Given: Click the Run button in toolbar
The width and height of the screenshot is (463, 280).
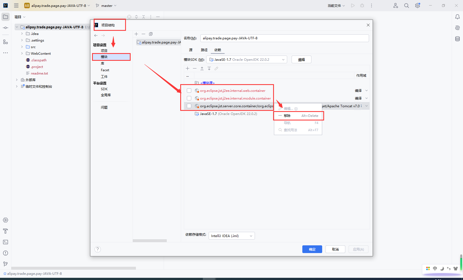Looking at the screenshot, I should tap(353, 6).
